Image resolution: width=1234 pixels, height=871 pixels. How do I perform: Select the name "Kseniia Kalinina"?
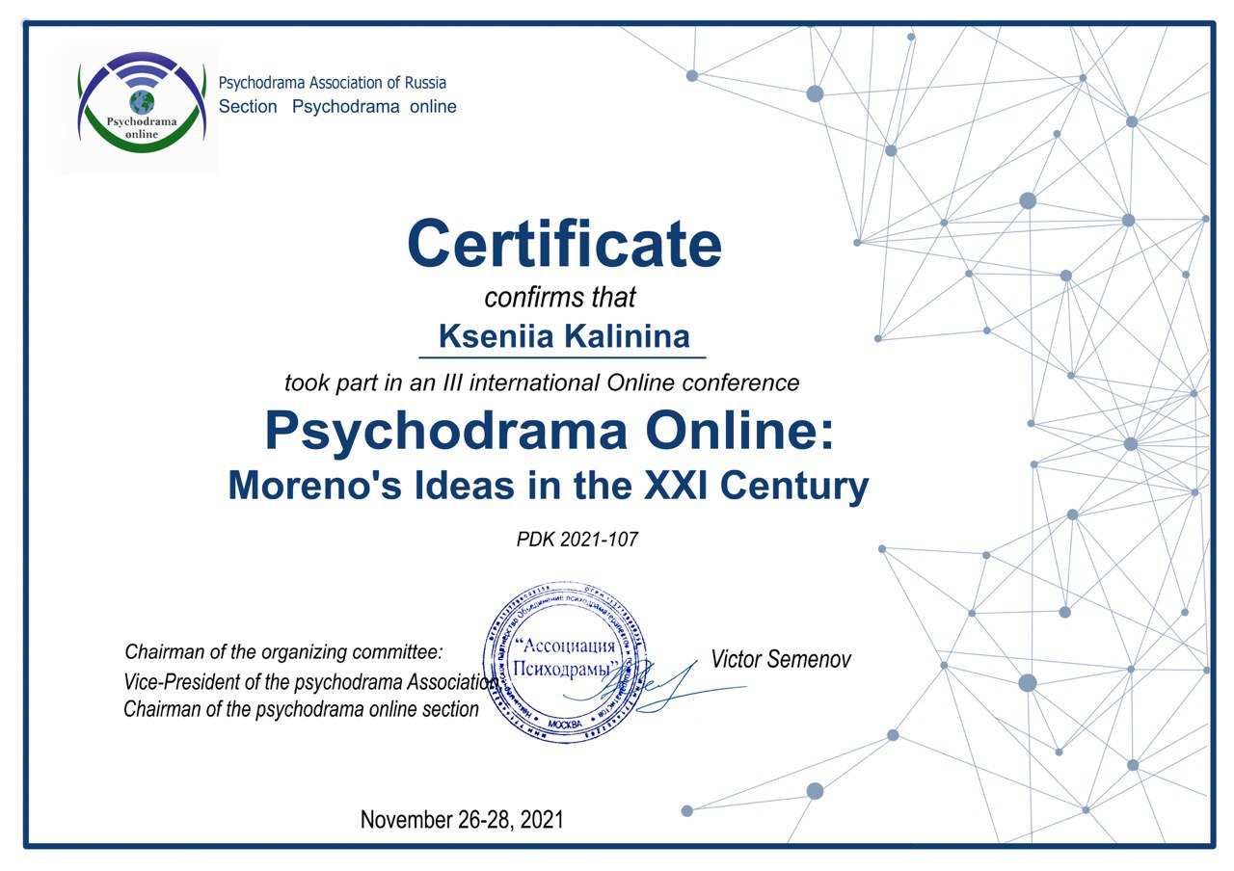[x=565, y=336]
